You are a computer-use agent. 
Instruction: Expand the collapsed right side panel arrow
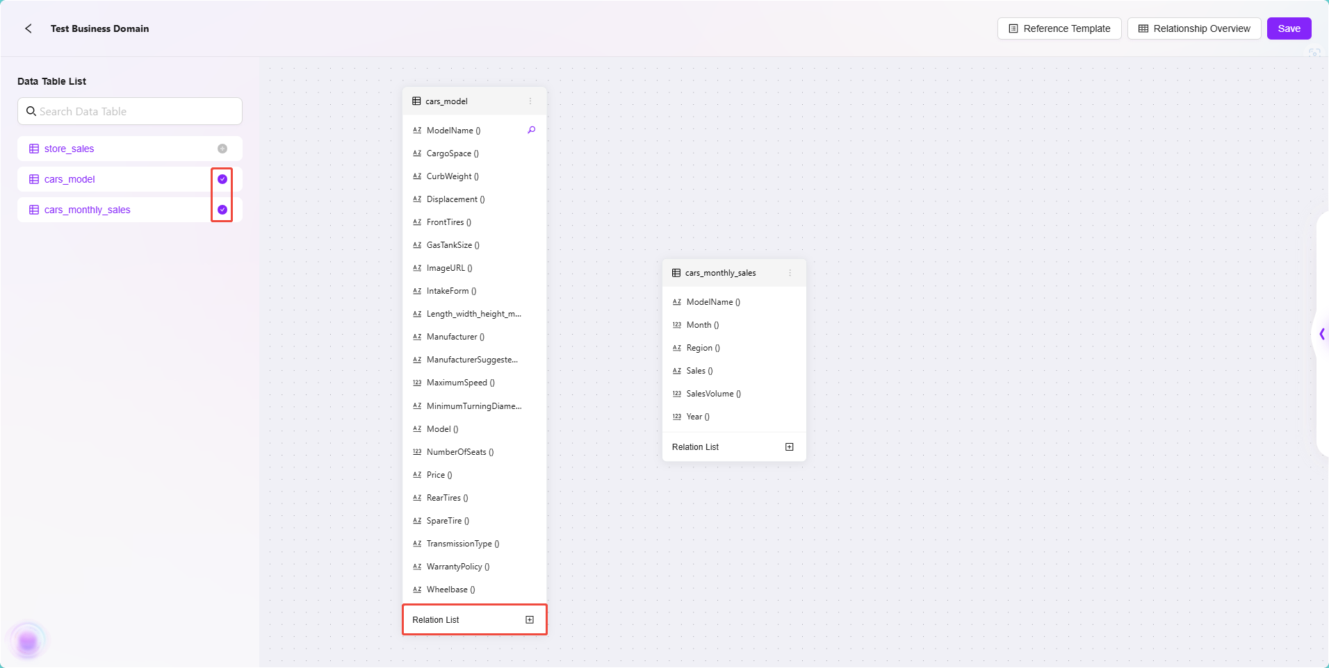pos(1321,335)
